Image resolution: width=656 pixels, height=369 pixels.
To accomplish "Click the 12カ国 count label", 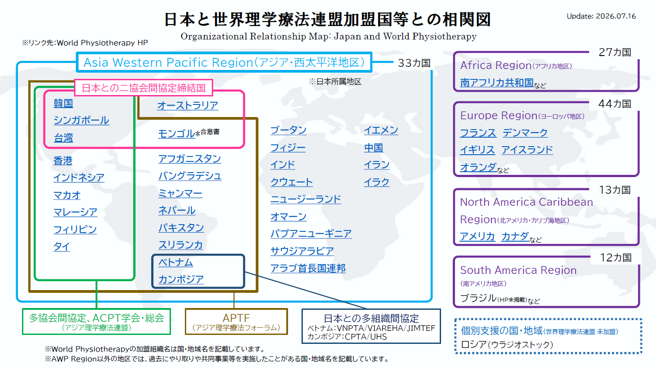I will [616, 258].
